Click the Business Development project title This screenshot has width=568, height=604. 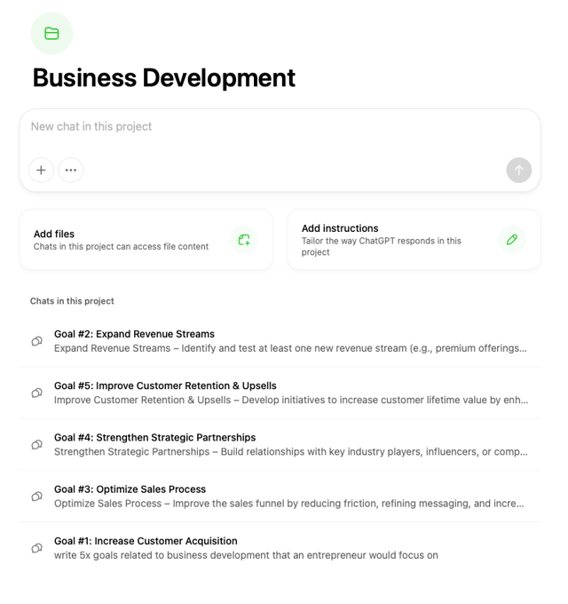click(164, 78)
